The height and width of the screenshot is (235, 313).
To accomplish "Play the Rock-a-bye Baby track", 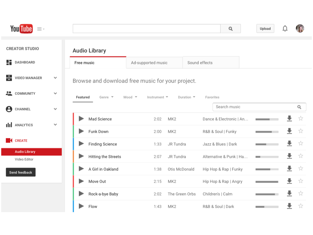I will coord(81,194).
